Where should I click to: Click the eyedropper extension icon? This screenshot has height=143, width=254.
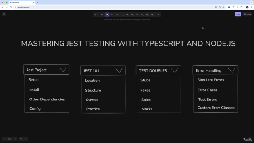(x=233, y=7)
